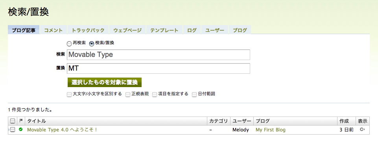This screenshot has height=144, width=378.
Task: Open the Movable Type 4.0 へようこそ entry link
Action: (62, 130)
